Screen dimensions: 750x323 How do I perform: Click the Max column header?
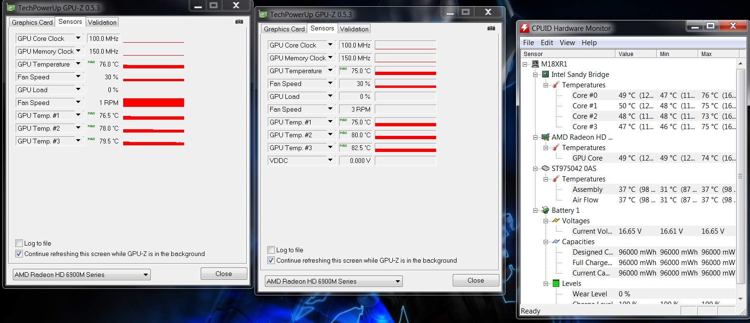[719, 54]
